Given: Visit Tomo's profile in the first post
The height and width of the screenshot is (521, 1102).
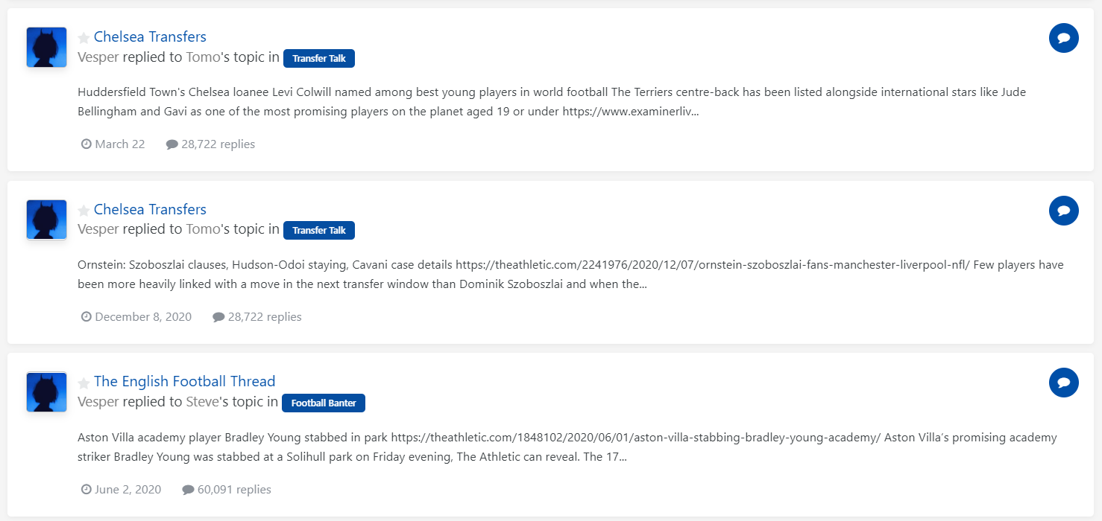Looking at the screenshot, I should point(203,57).
